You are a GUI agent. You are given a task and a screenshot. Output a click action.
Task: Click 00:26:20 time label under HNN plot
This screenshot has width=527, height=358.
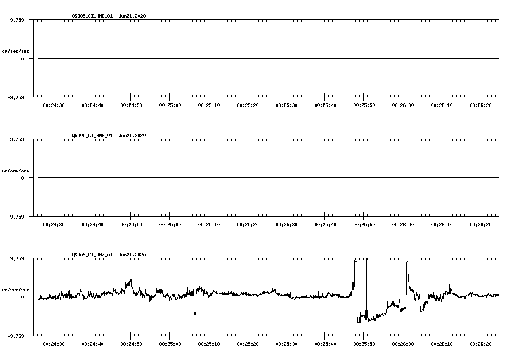pos(480,225)
